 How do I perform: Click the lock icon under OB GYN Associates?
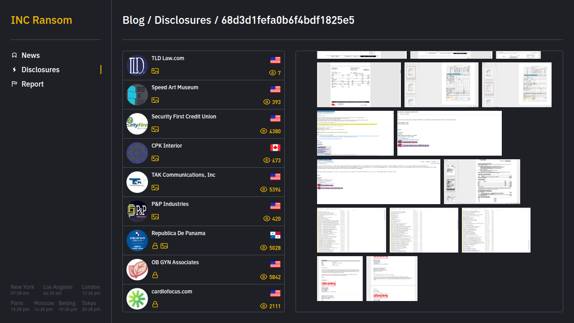click(155, 275)
